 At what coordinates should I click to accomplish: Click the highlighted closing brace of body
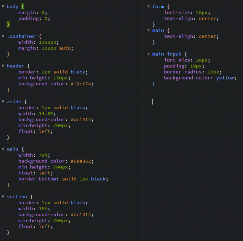click(8, 24)
